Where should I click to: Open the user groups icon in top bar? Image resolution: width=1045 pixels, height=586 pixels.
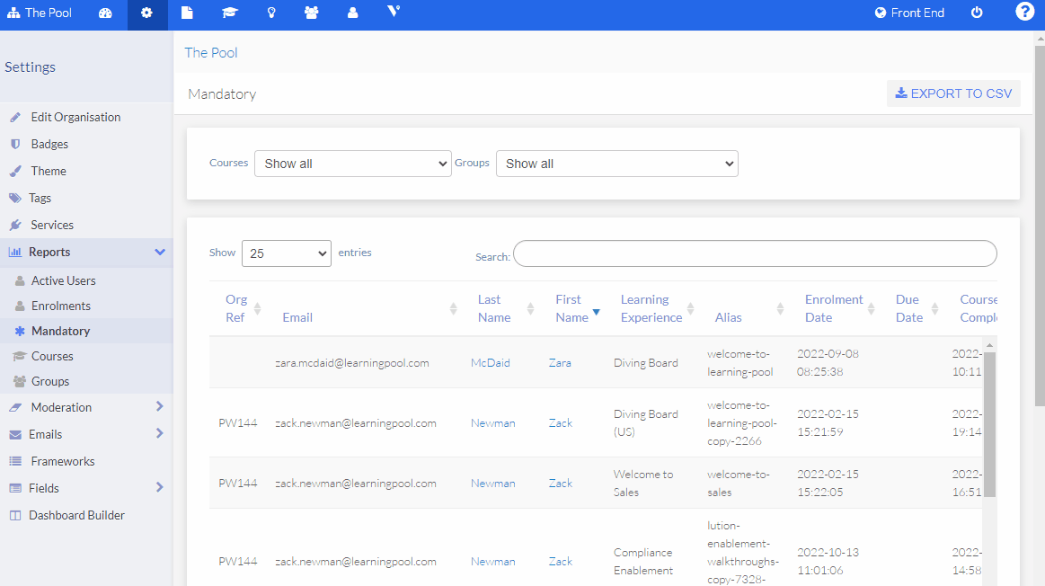pos(311,13)
